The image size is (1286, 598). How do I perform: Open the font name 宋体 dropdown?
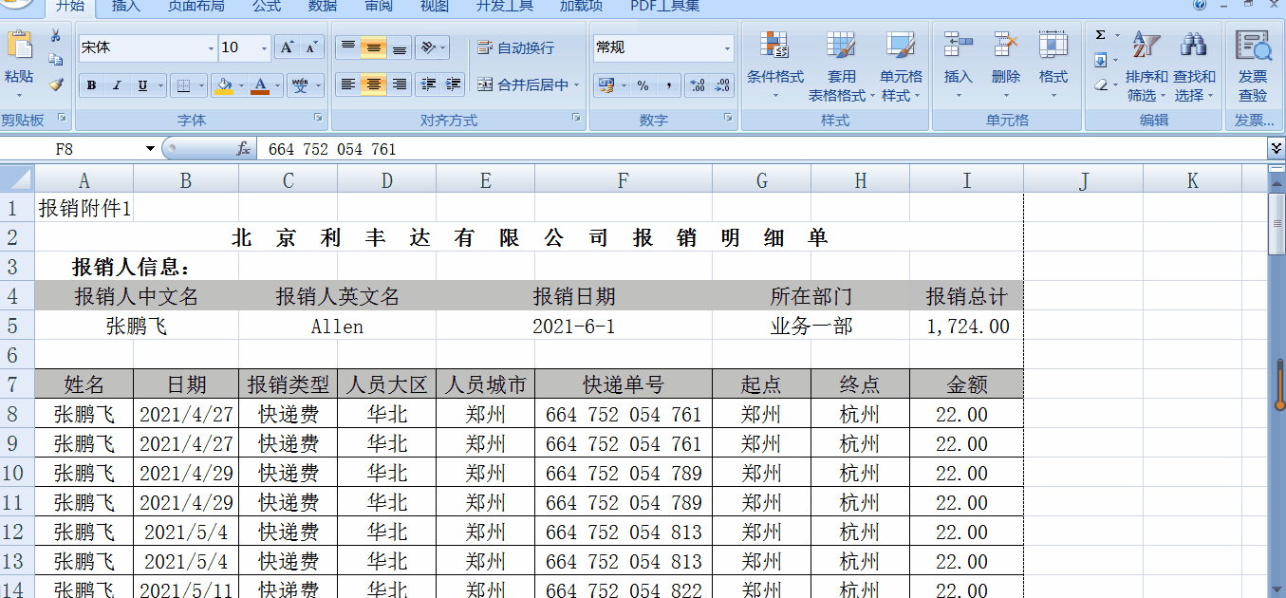coord(211,47)
